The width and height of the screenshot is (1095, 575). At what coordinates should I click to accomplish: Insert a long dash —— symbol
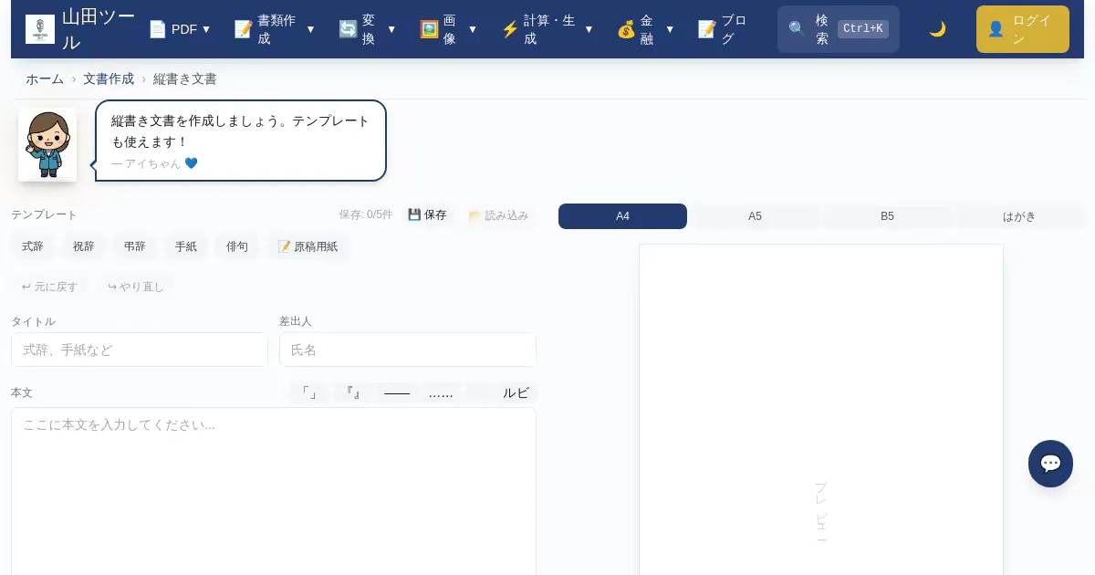[x=397, y=392]
